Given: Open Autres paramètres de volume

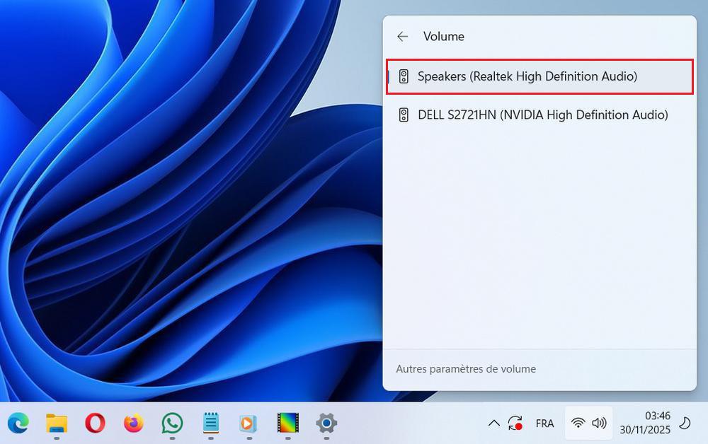Looking at the screenshot, I should [x=466, y=368].
